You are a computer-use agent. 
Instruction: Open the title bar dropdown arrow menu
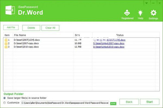click(x=146, y=3)
